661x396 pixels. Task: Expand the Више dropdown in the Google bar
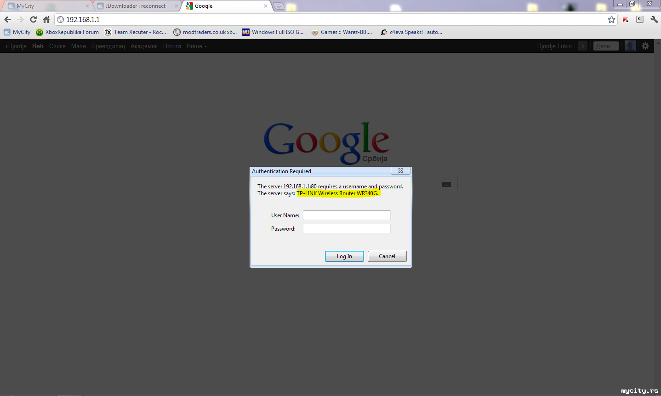point(197,46)
